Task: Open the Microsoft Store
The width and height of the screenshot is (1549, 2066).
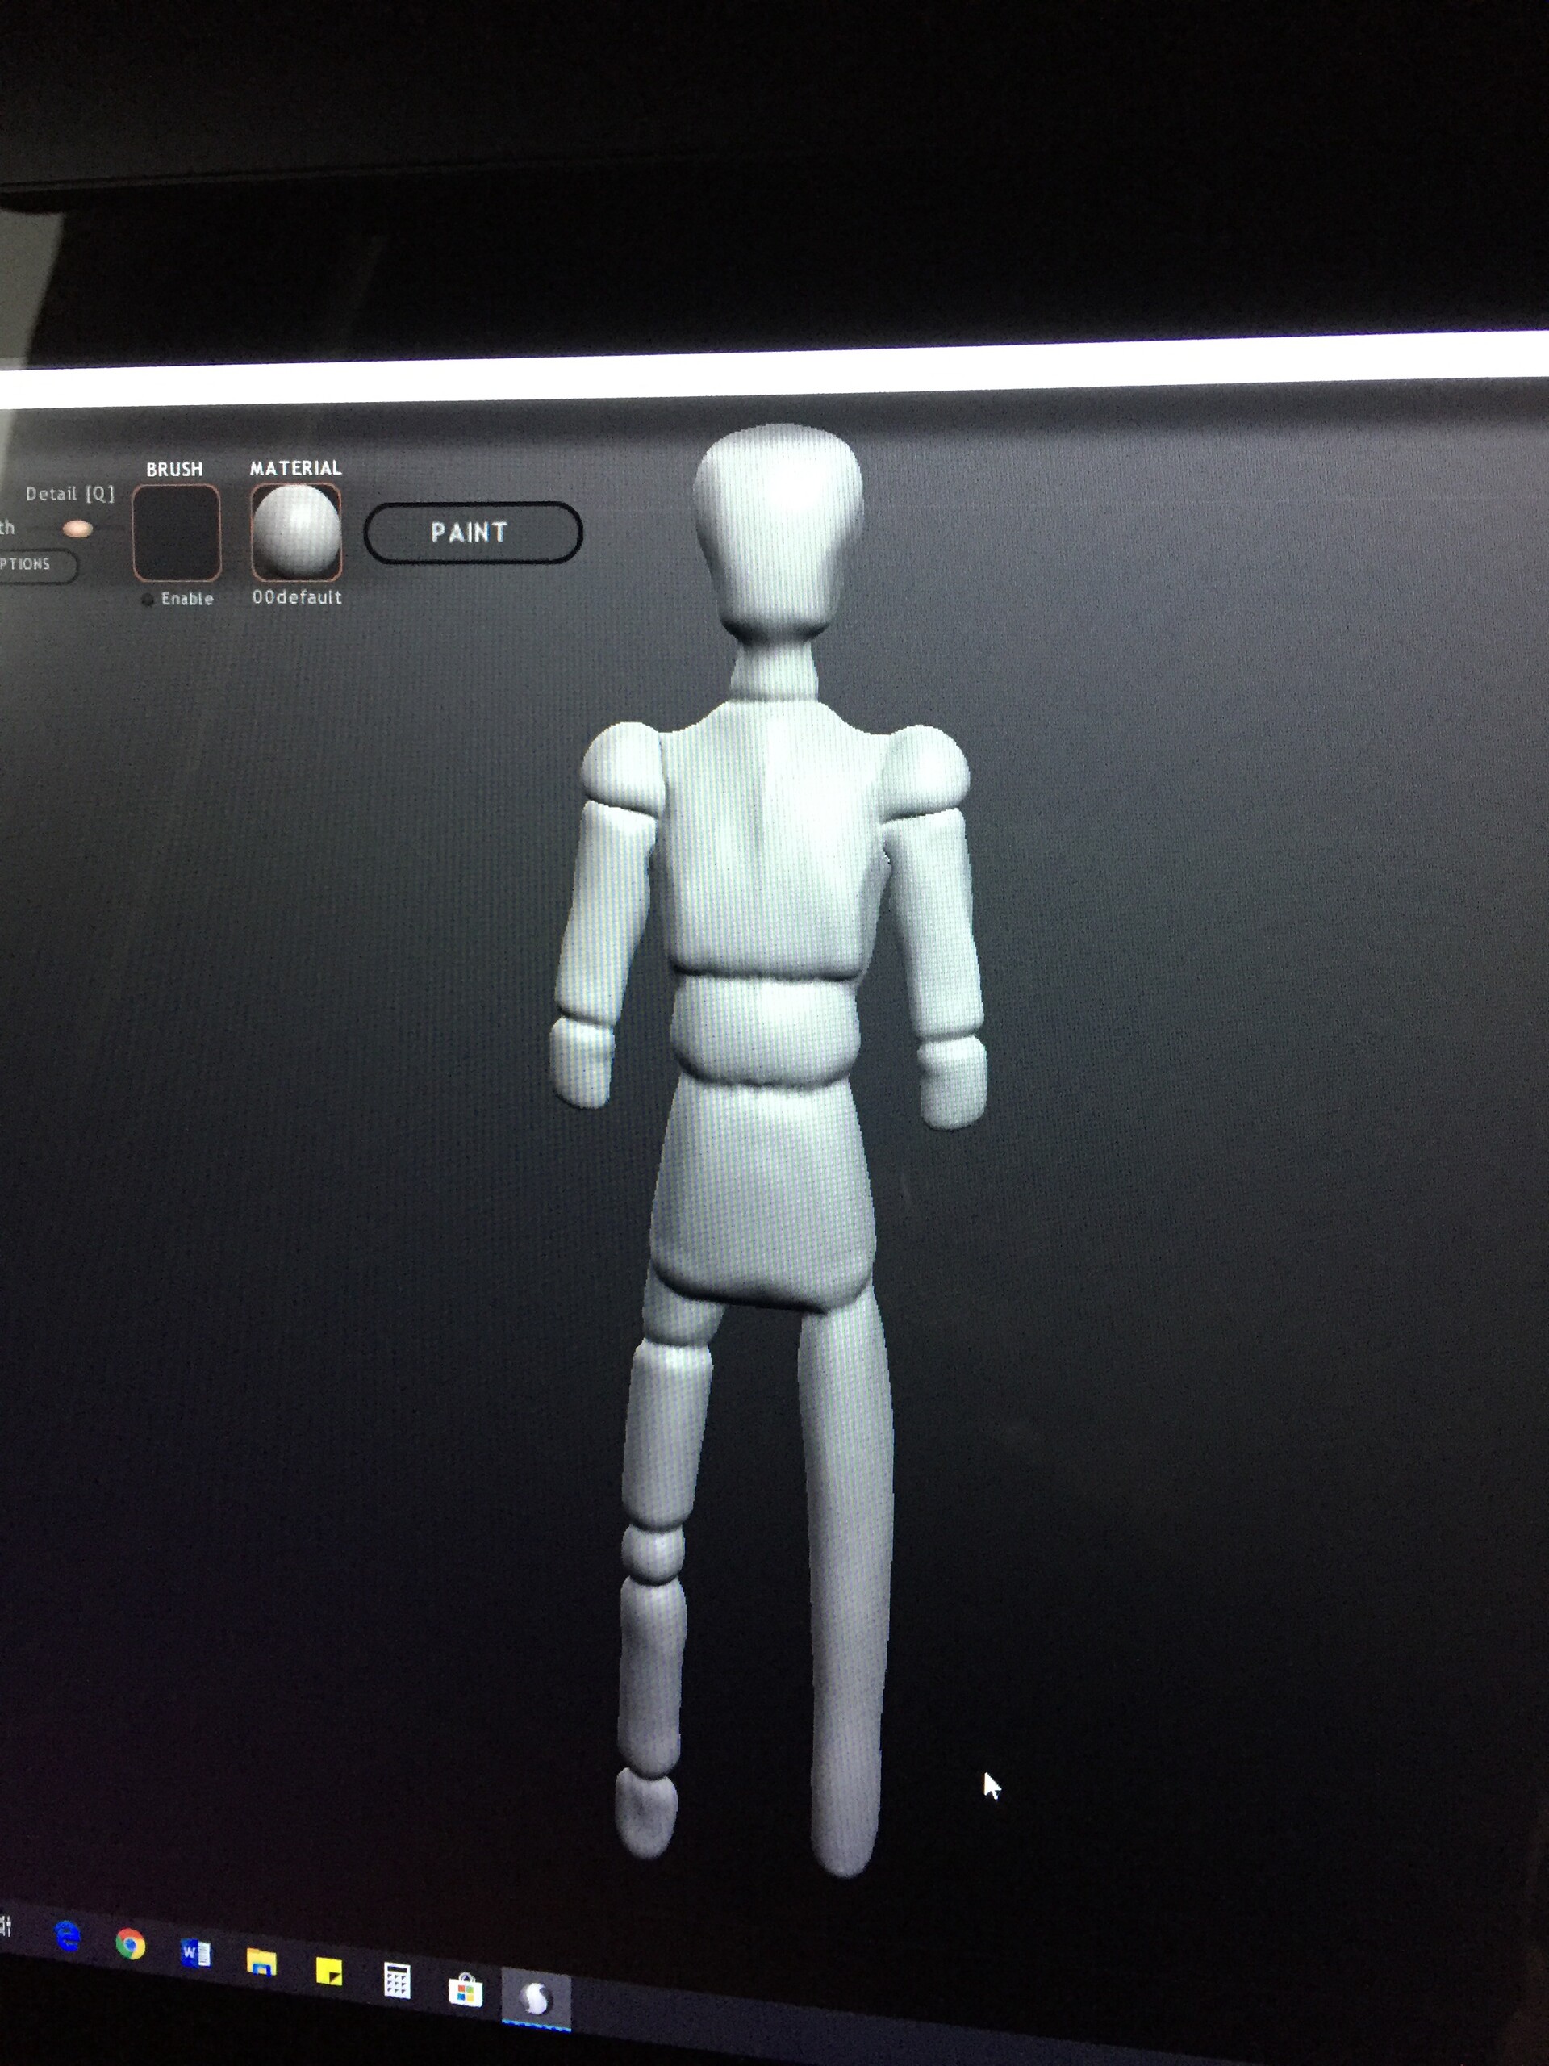Action: click(x=465, y=1987)
